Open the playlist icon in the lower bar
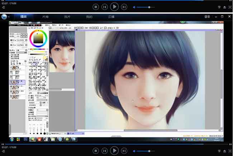The image size is (233, 156). tap(4, 151)
